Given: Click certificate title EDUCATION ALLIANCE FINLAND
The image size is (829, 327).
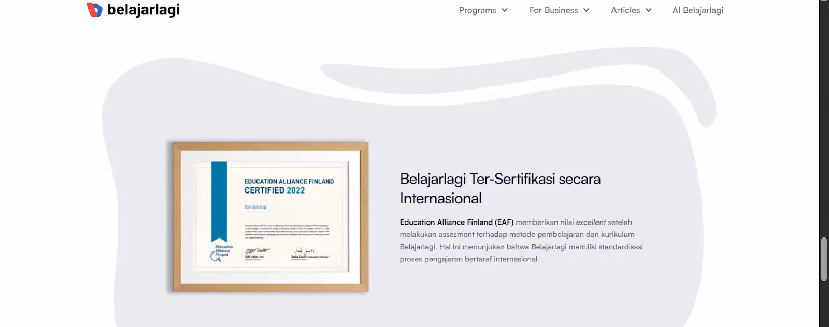Looking at the screenshot, I should click(x=289, y=182).
